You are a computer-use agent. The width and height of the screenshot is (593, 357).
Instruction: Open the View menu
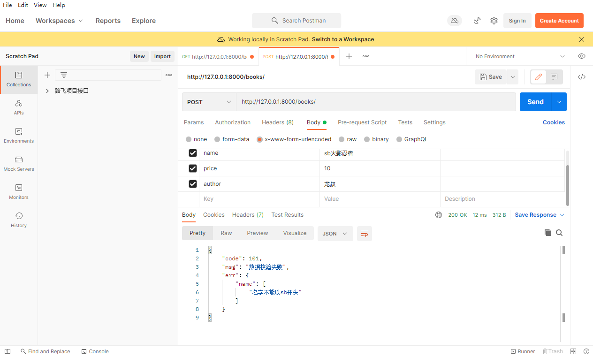coord(40,5)
